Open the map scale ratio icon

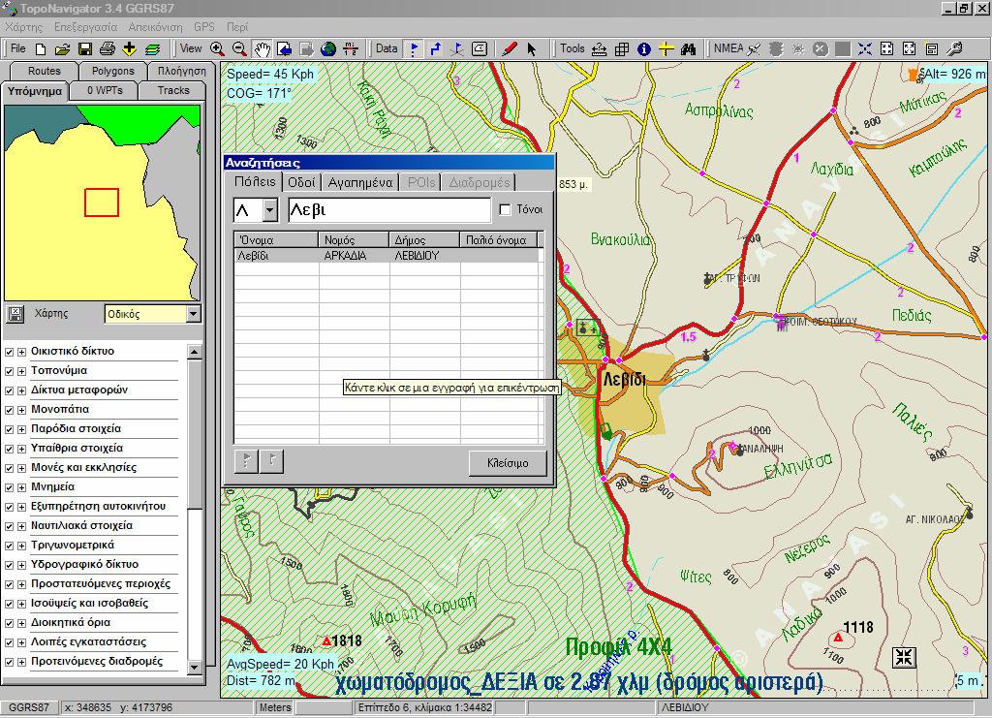pos(351,49)
